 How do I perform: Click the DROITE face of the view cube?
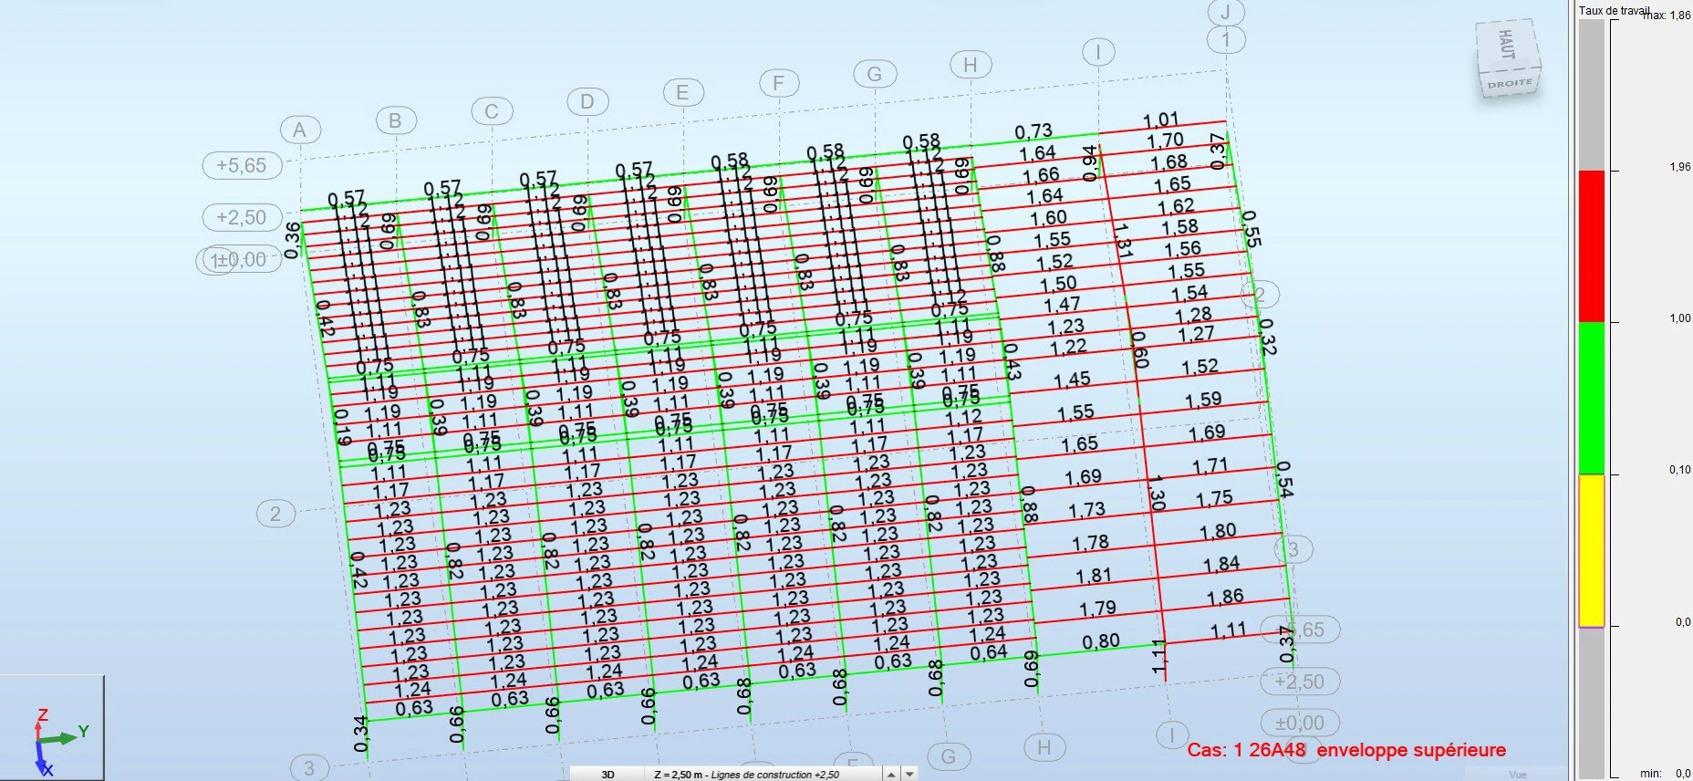[1510, 84]
